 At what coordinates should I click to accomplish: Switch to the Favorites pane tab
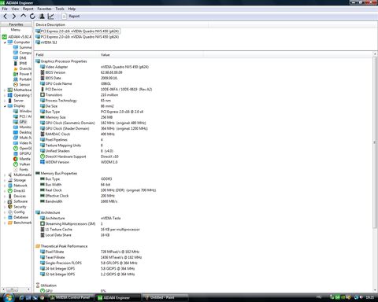pos(16,24)
